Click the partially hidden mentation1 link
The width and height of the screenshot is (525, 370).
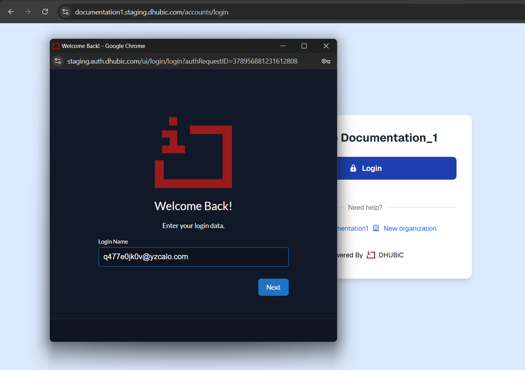[x=353, y=228]
